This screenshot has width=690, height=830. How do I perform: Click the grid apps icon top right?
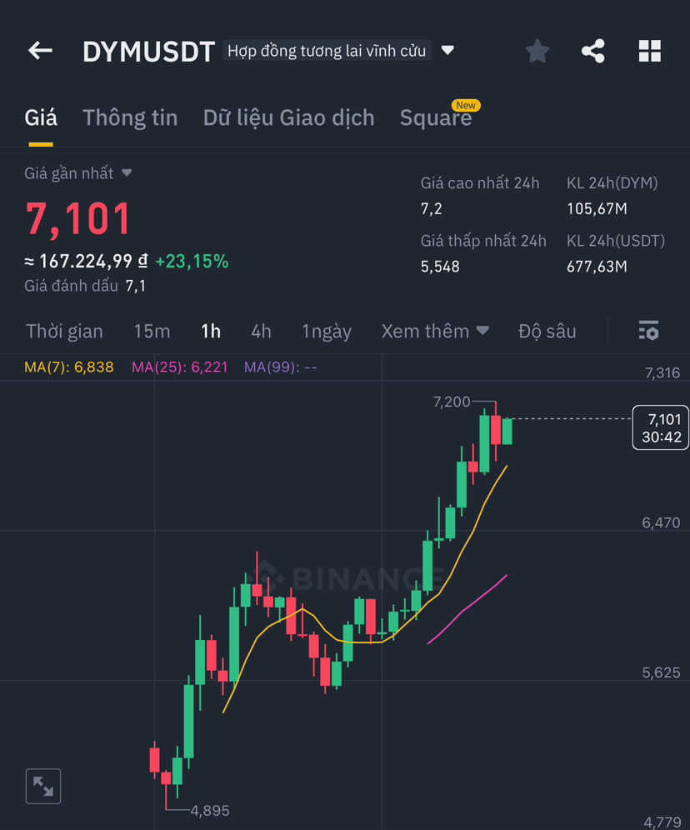click(x=648, y=51)
